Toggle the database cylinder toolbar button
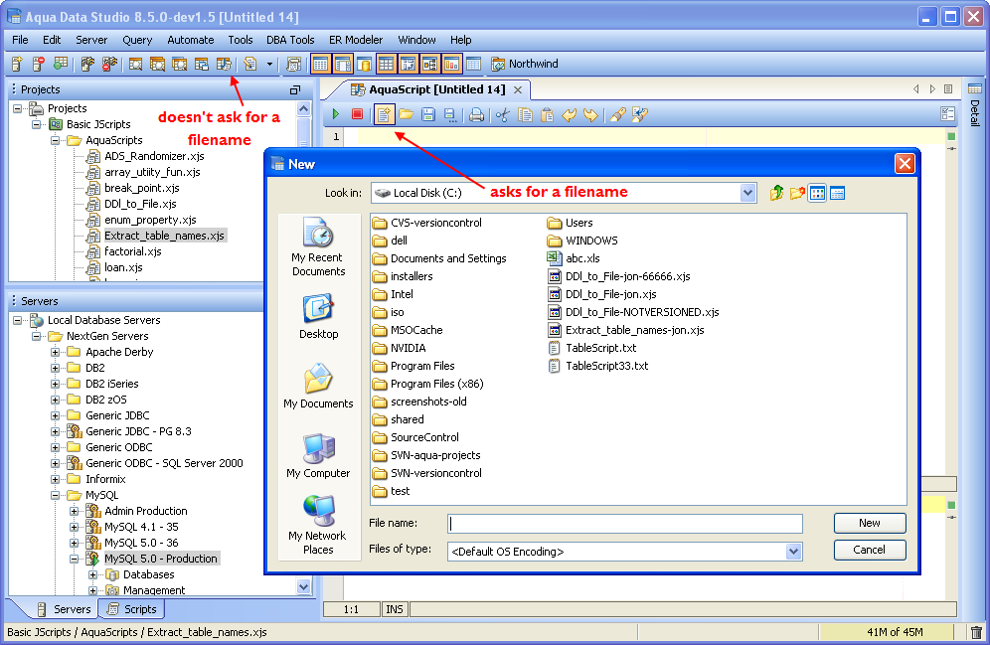The image size is (990, 645). [365, 64]
